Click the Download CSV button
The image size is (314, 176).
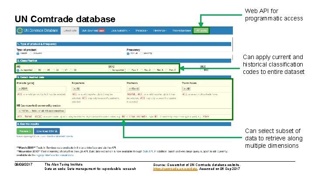[x=47, y=131]
